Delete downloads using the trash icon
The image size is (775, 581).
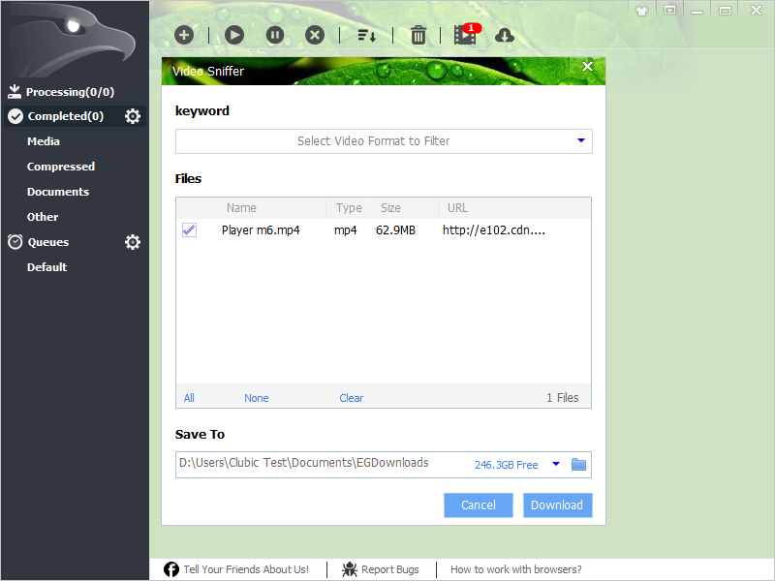point(418,35)
